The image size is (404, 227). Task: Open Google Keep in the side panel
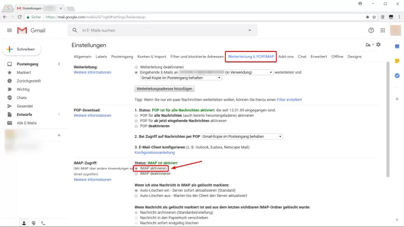(397, 60)
